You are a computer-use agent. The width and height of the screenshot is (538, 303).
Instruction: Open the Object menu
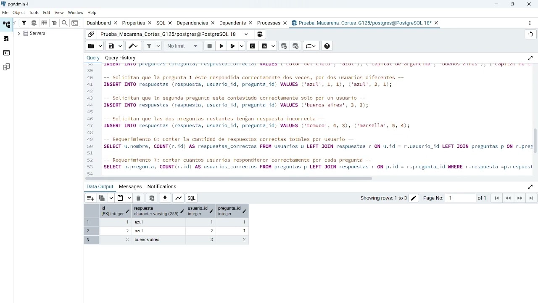coord(19,13)
